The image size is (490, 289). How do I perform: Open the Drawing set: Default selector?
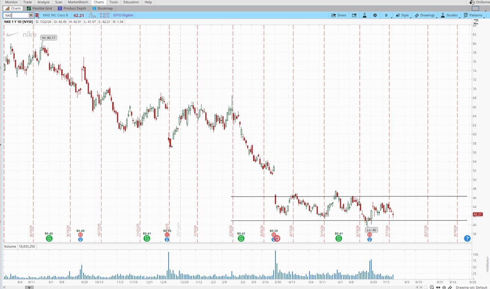pyautogui.click(x=472, y=287)
